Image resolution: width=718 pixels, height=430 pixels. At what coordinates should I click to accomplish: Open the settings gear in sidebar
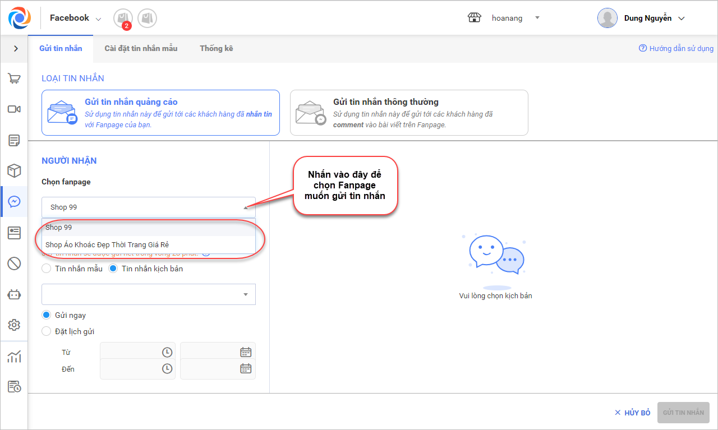[x=14, y=325]
